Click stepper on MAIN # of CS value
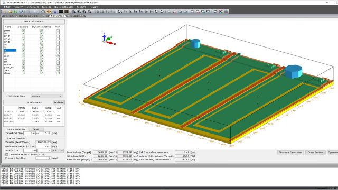 click(27, 111)
